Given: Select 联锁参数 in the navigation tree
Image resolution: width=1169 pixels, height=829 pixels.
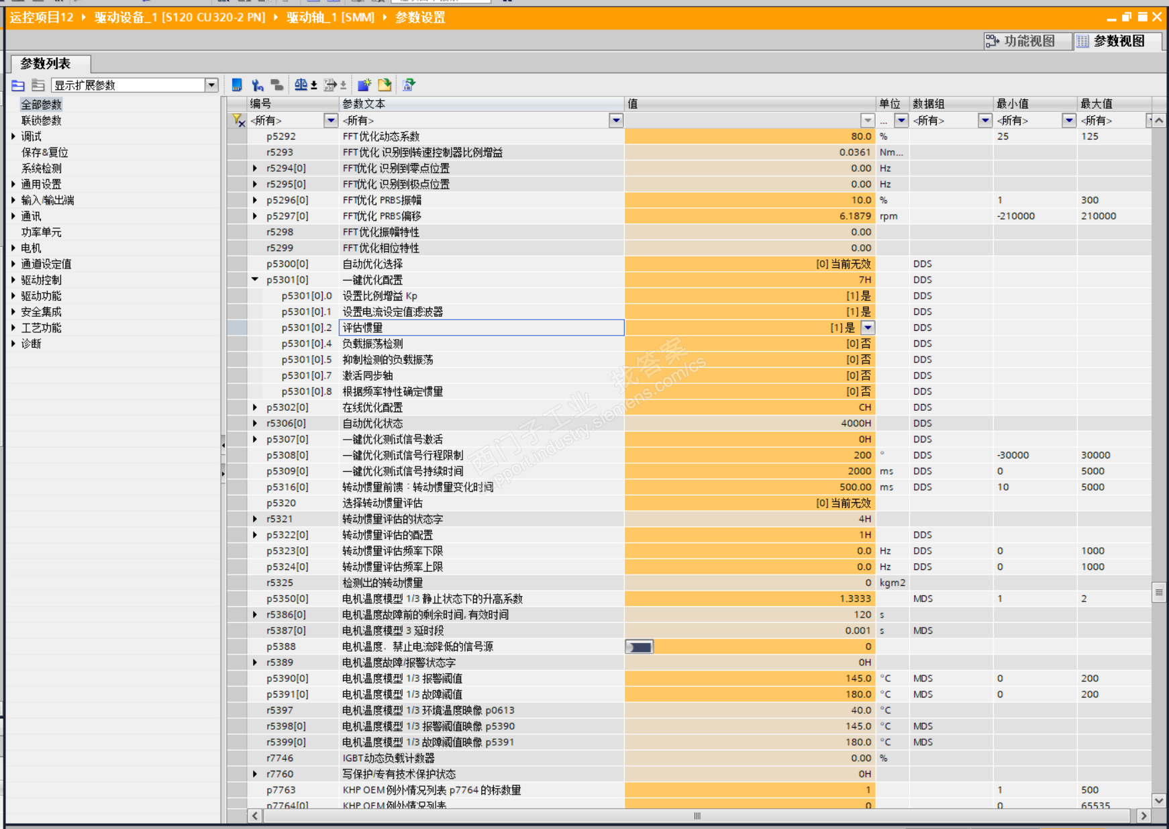Looking at the screenshot, I should pos(41,121).
